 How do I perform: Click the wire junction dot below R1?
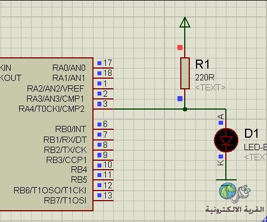[185, 109]
